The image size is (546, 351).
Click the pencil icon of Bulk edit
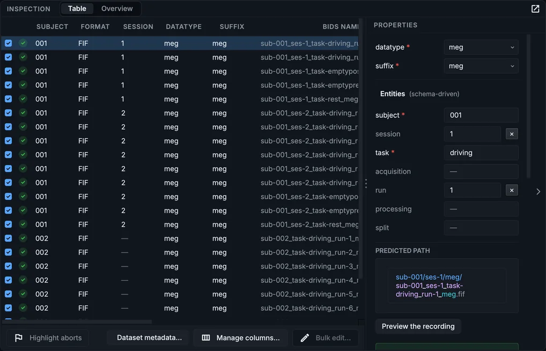pyautogui.click(x=305, y=338)
